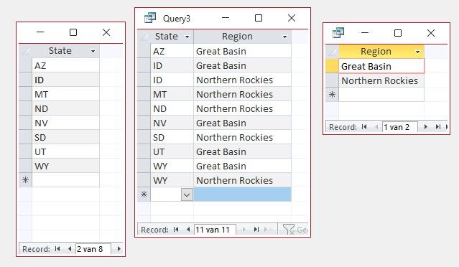
Task: Select the NV cell in State window
Action: tap(65, 123)
